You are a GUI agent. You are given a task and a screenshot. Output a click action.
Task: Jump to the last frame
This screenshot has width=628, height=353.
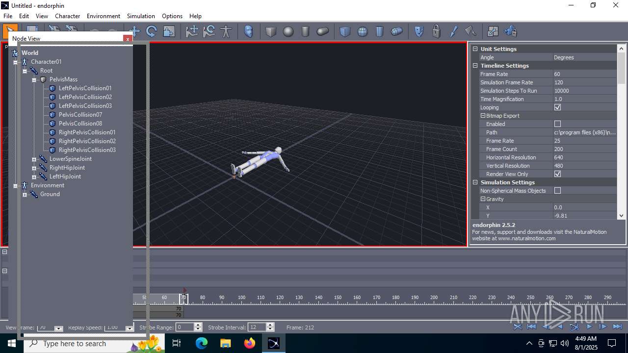pos(618,327)
